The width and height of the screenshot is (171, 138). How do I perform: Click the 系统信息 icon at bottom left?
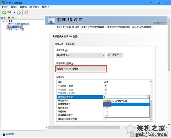pos(4,134)
